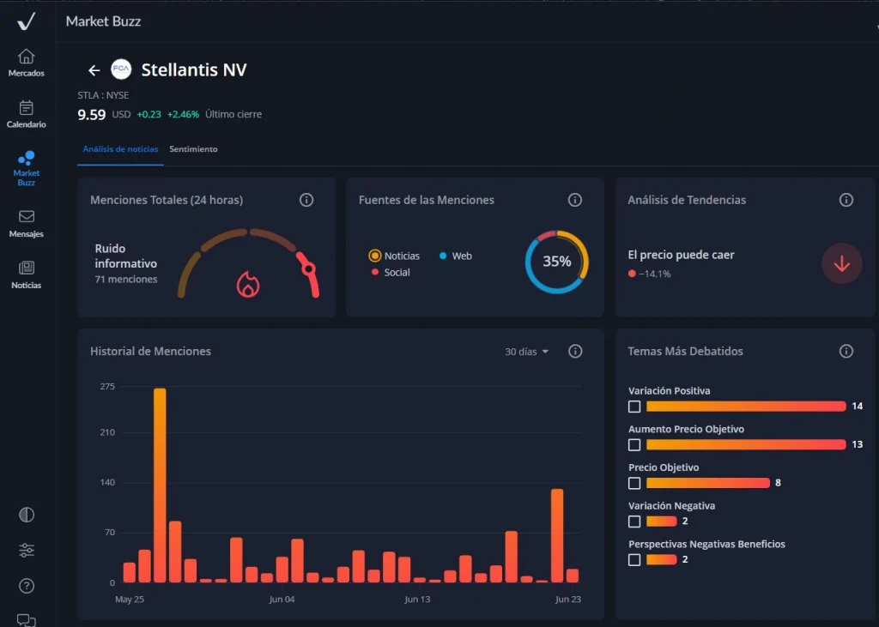The height and width of the screenshot is (627, 879).
Task: Open Mensajes envelope icon
Action: click(27, 216)
